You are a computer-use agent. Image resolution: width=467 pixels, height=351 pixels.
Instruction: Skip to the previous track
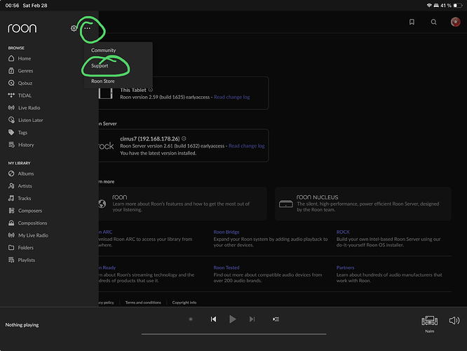click(213, 319)
